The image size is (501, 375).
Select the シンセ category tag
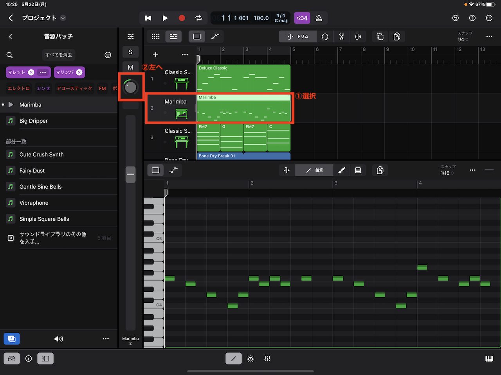coord(43,88)
